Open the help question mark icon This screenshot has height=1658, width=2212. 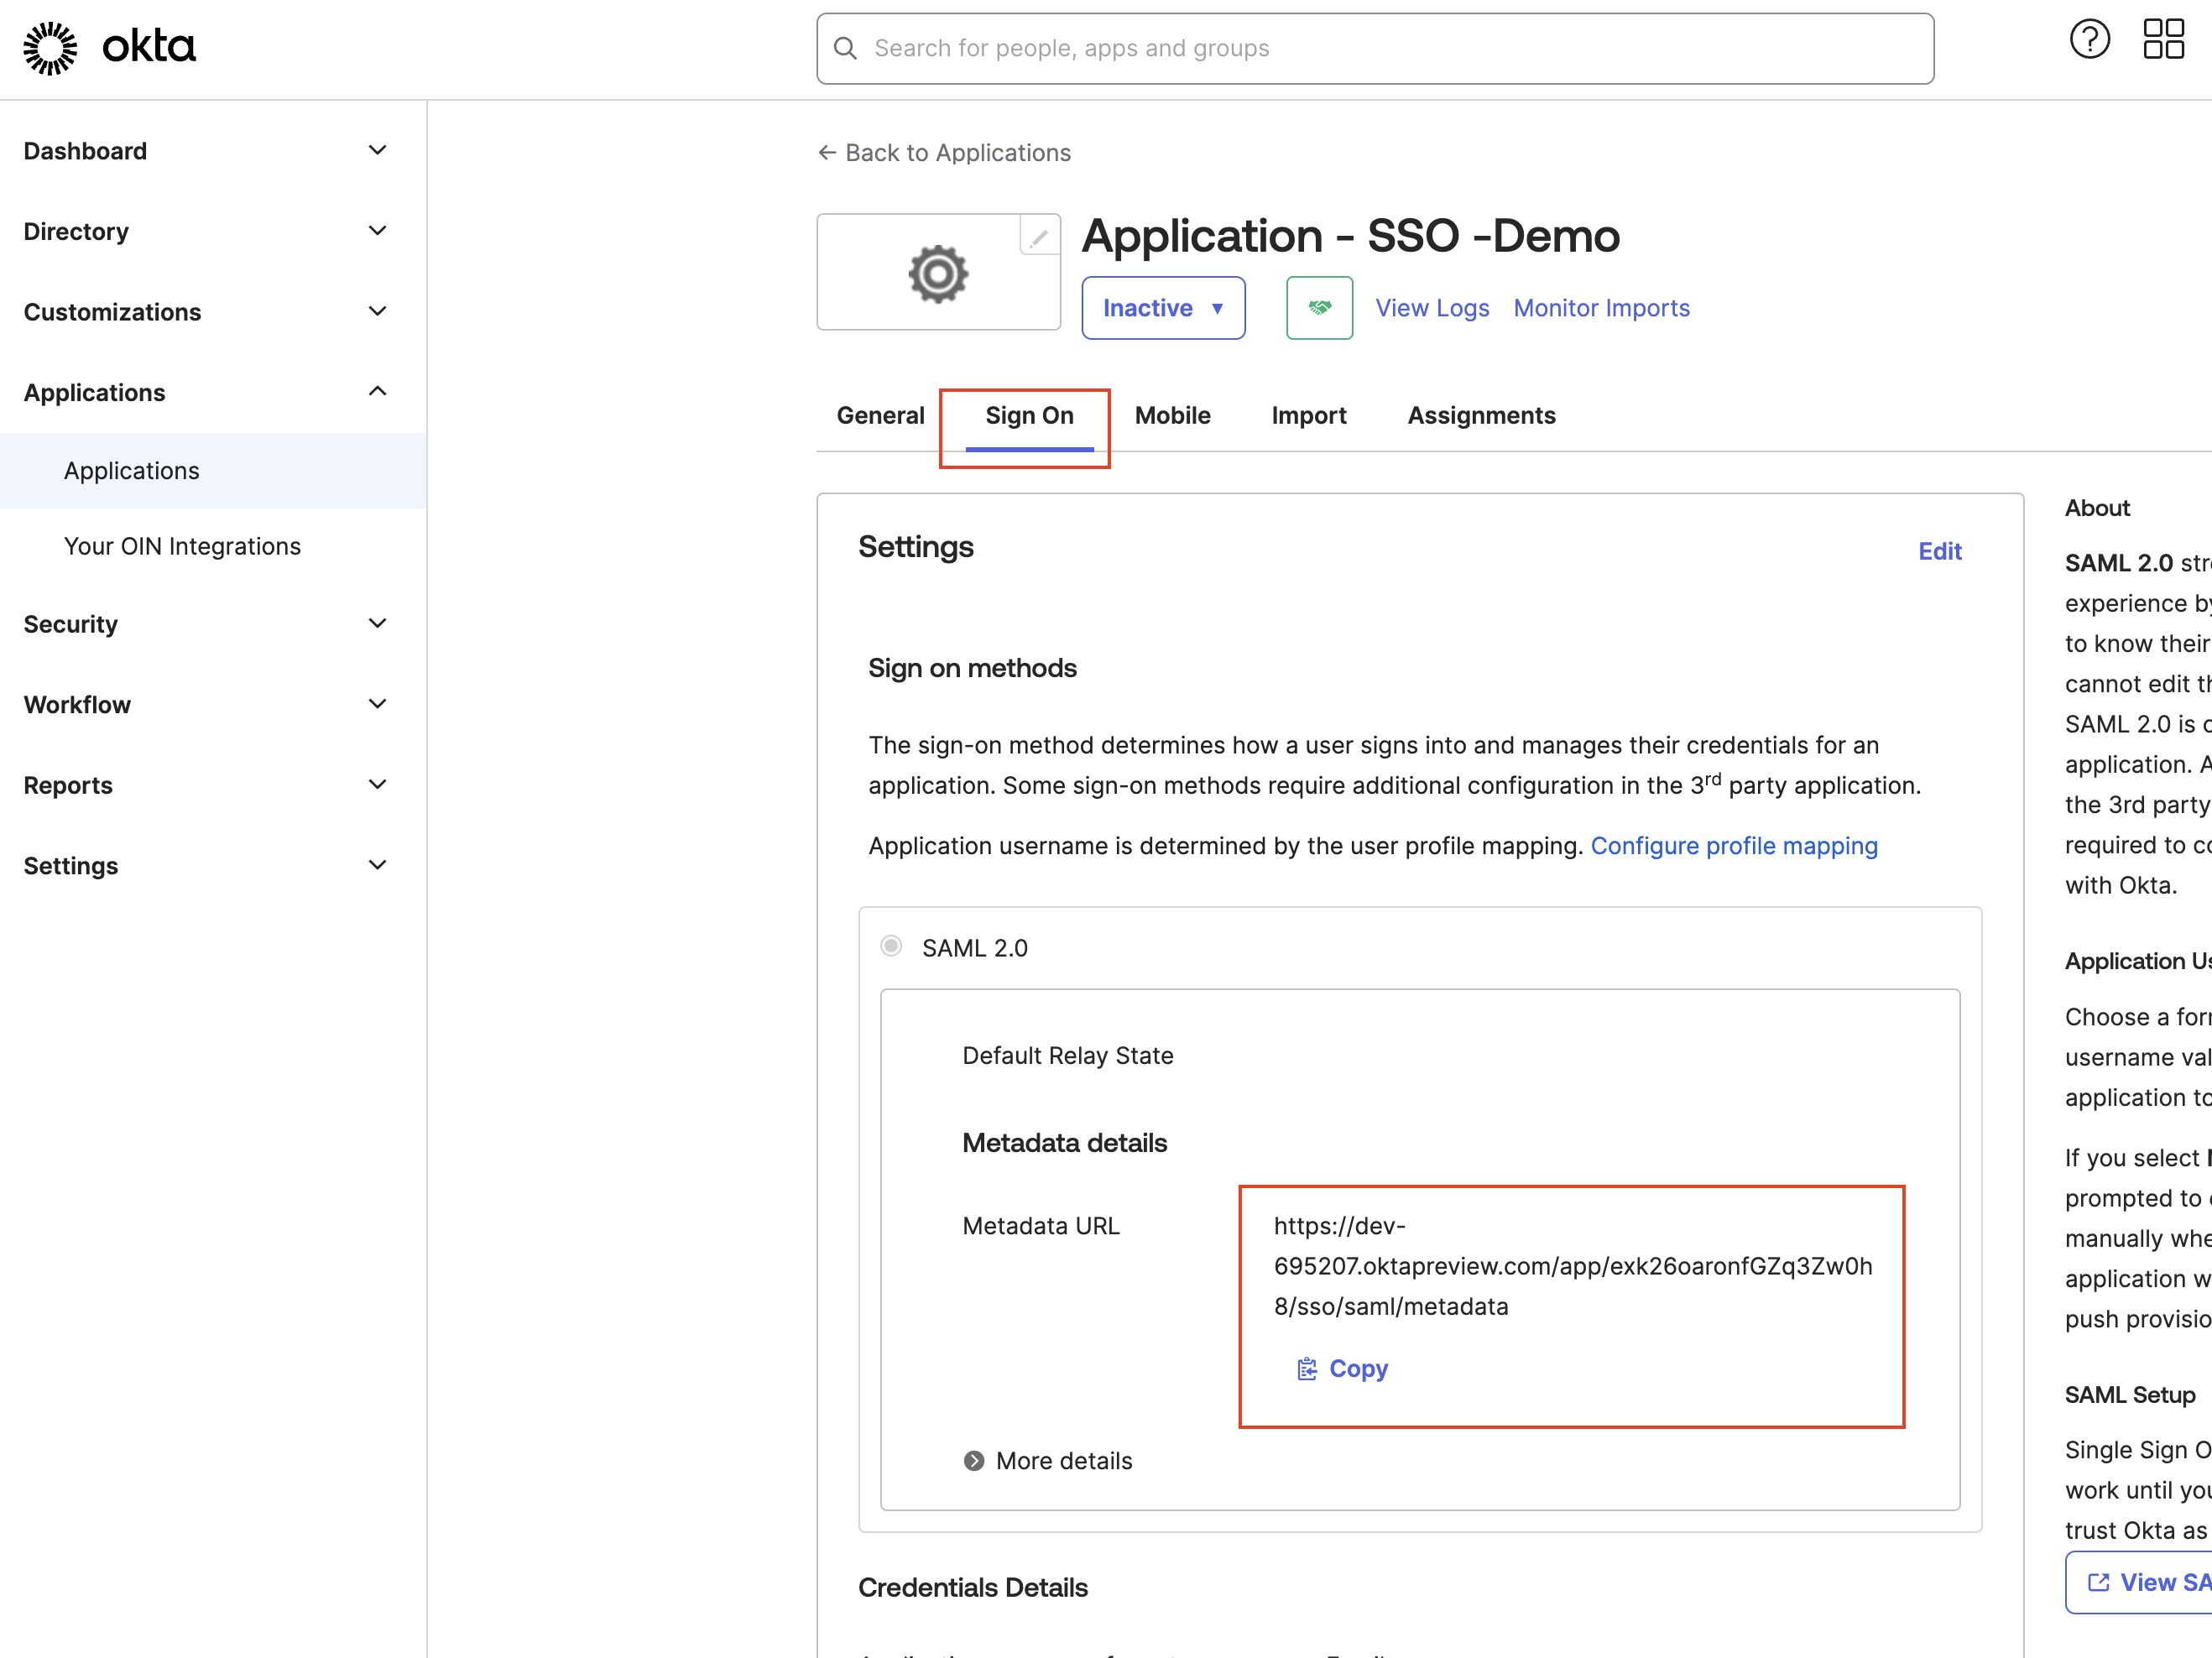coord(2089,39)
